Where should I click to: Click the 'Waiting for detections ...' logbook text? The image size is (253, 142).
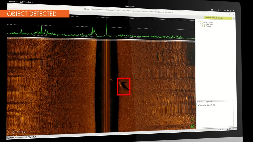(x=207, y=105)
